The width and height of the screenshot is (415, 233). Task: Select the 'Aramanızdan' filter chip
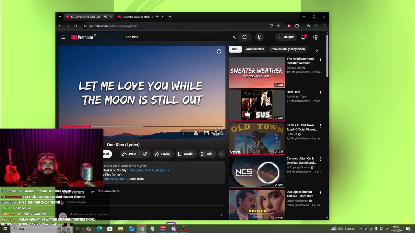(x=255, y=49)
